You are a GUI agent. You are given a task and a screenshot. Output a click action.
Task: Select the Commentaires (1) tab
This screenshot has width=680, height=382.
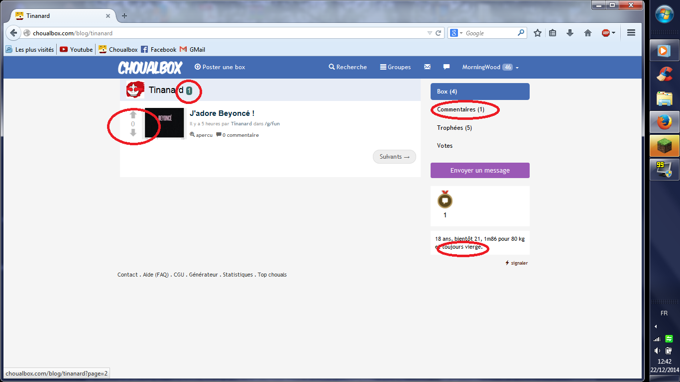click(x=460, y=109)
